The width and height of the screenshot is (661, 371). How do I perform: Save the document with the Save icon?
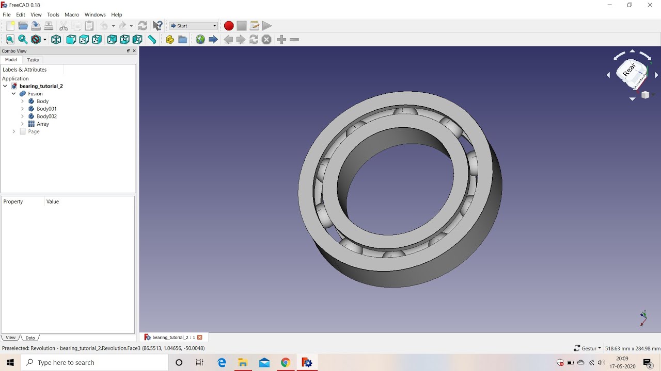tap(36, 26)
